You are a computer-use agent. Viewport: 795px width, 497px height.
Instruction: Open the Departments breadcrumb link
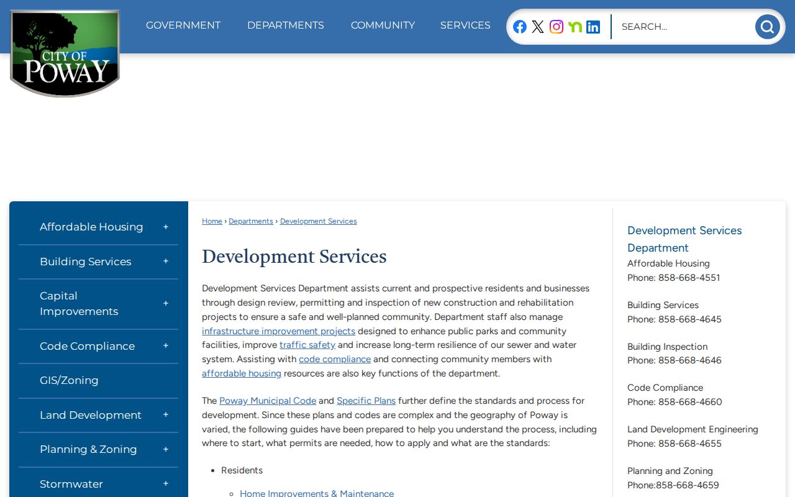click(251, 221)
